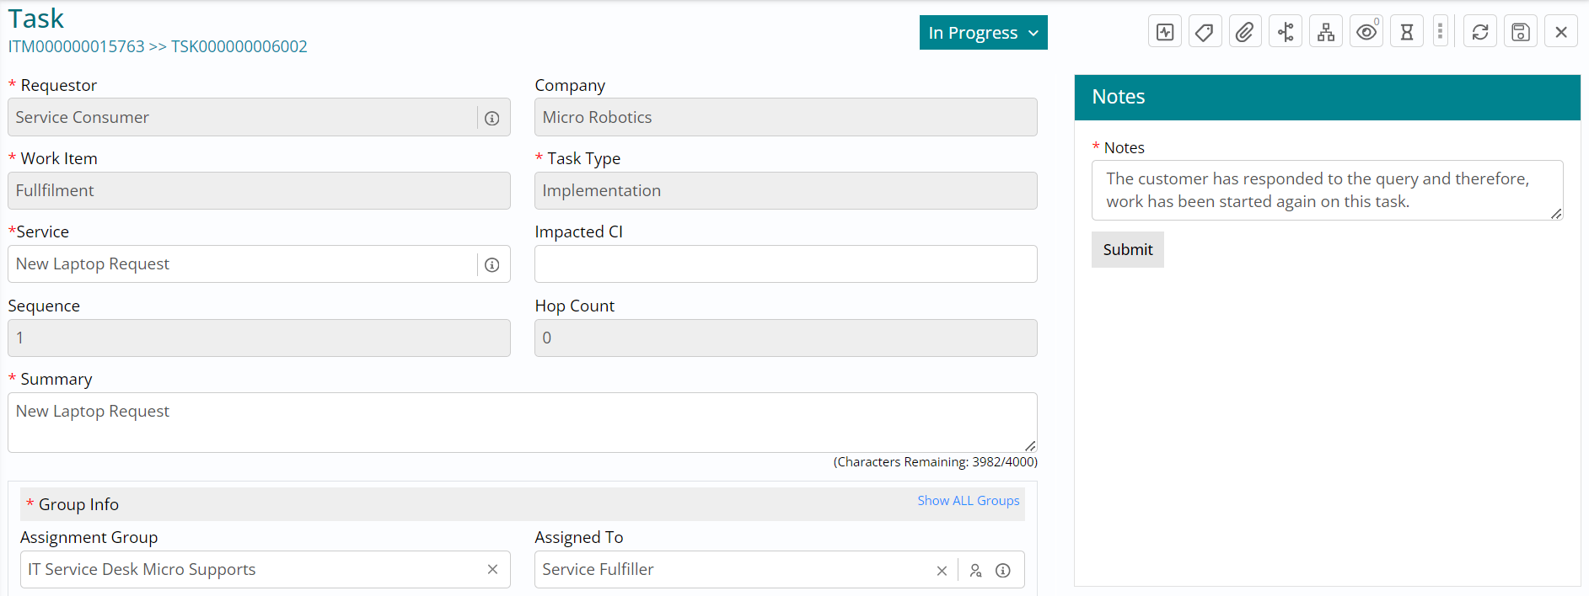Click the timeline branch icon
1589x596 pixels.
(x=1285, y=32)
